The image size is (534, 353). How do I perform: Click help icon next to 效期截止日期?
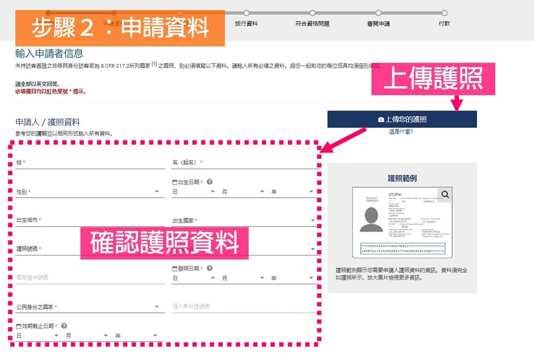(x=64, y=326)
